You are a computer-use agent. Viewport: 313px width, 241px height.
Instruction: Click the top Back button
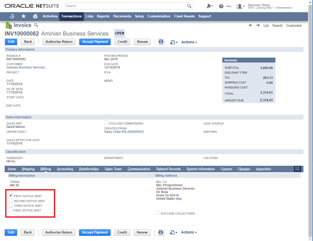point(28,42)
